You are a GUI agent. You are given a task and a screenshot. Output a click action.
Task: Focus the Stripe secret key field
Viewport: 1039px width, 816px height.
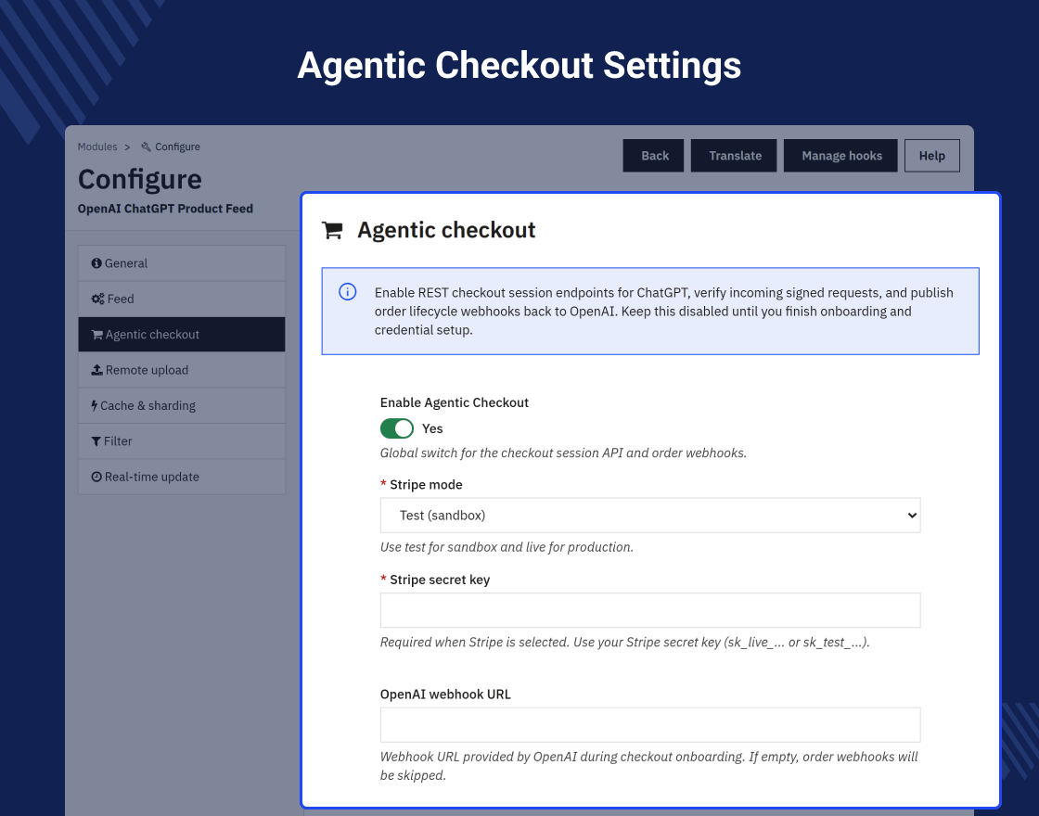coord(650,610)
